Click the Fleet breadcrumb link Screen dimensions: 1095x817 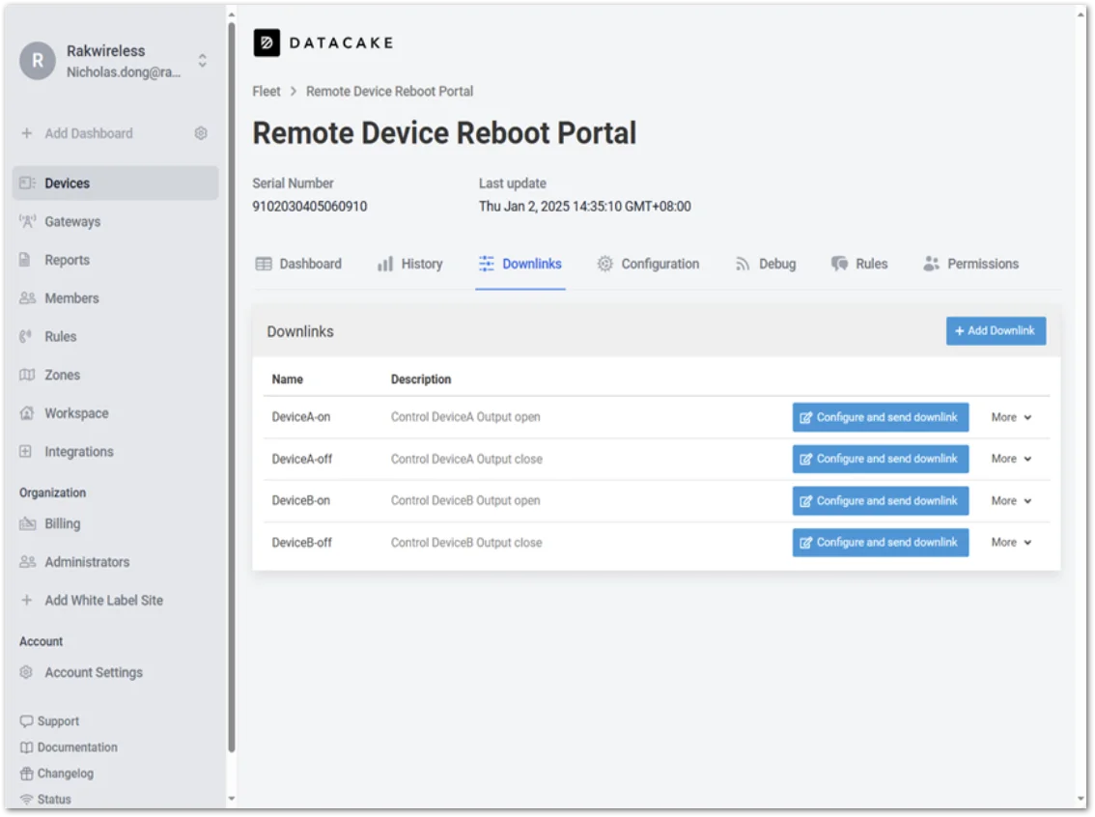[x=267, y=92]
